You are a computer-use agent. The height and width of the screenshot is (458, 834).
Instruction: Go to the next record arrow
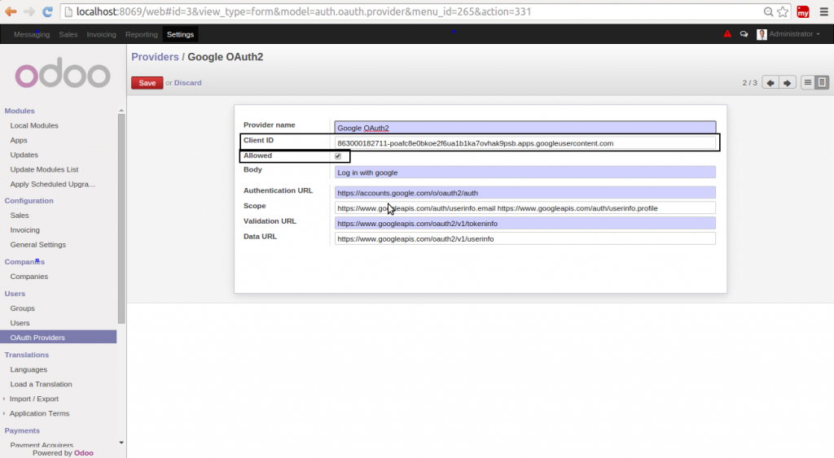pyautogui.click(x=788, y=83)
